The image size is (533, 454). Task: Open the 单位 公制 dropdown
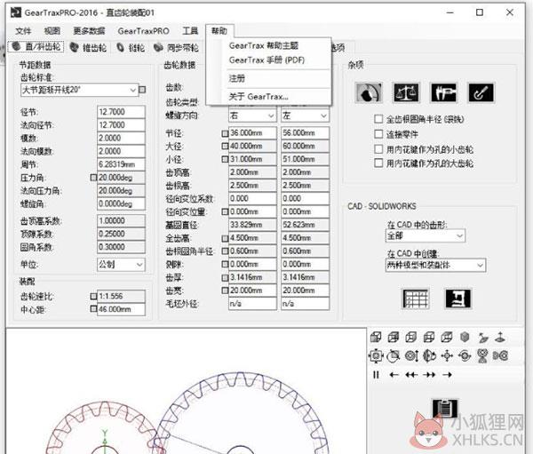[x=121, y=265]
